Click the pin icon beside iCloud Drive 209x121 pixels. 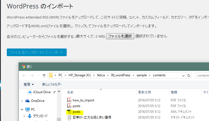tap(54, 92)
